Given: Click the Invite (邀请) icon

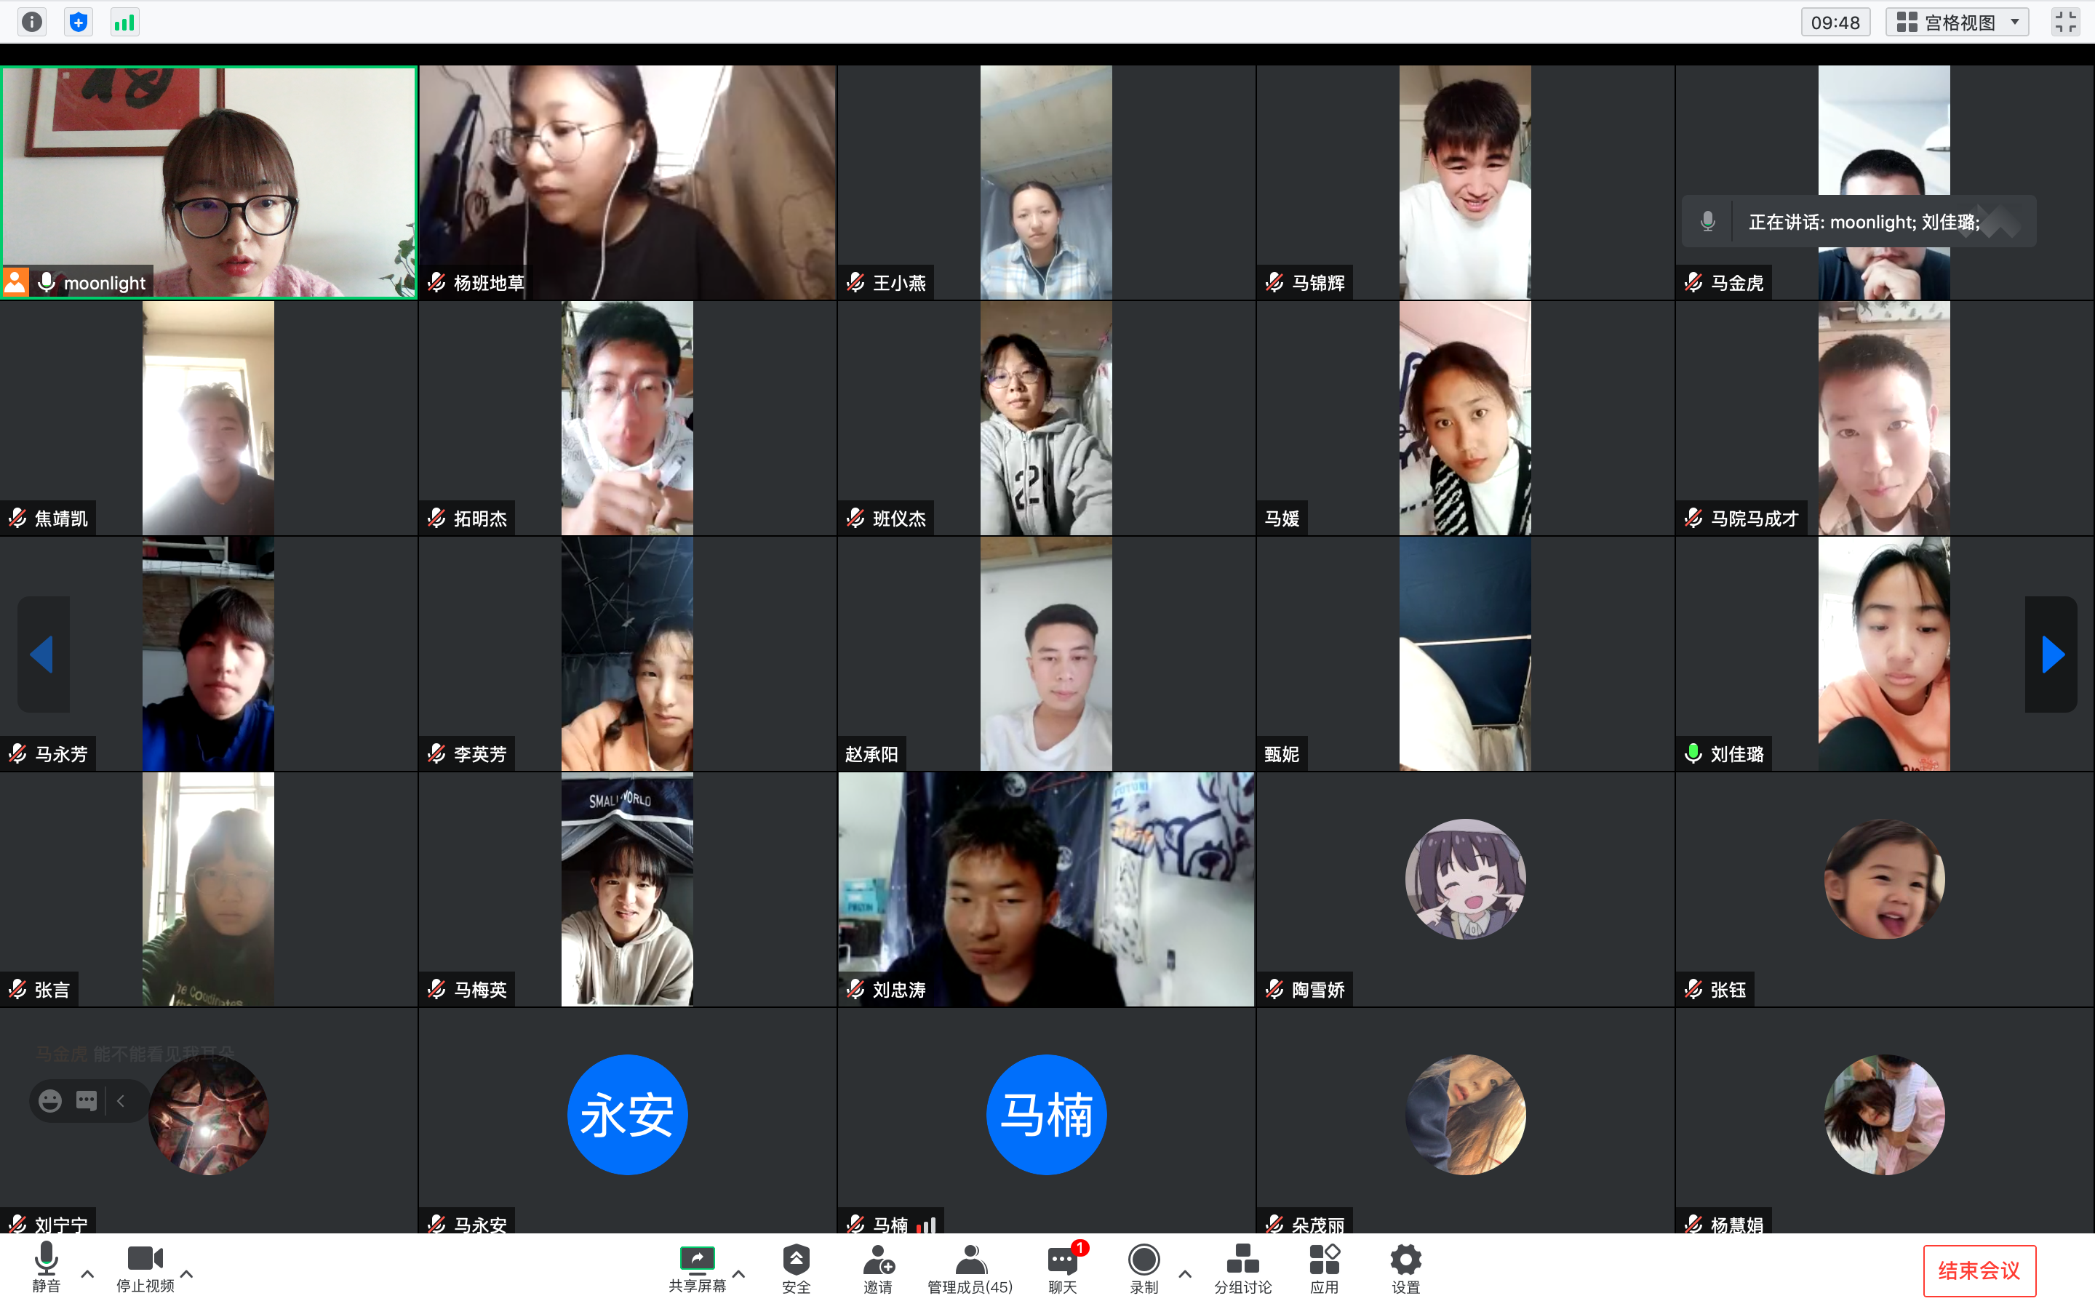Looking at the screenshot, I should point(878,1260).
